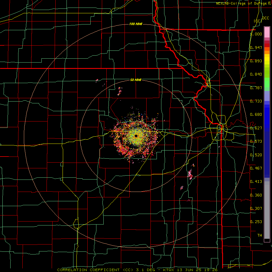This screenshot has height=272, width=272.
Task: Click the small pink echo cluster just below the 50 NMI label
Action: tap(120, 91)
